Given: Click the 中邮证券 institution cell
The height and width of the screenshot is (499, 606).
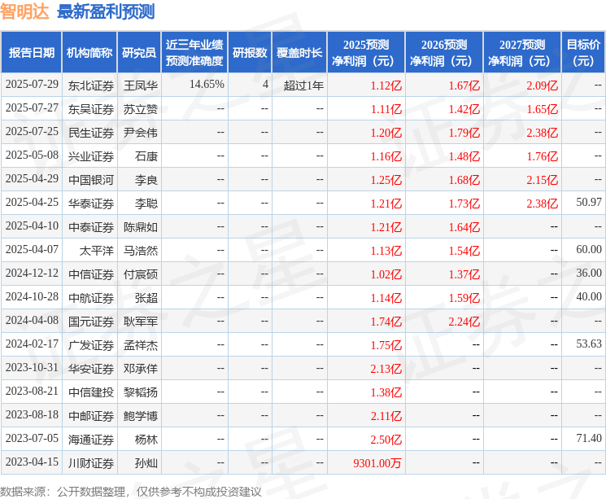Looking at the screenshot, I should [91, 416].
